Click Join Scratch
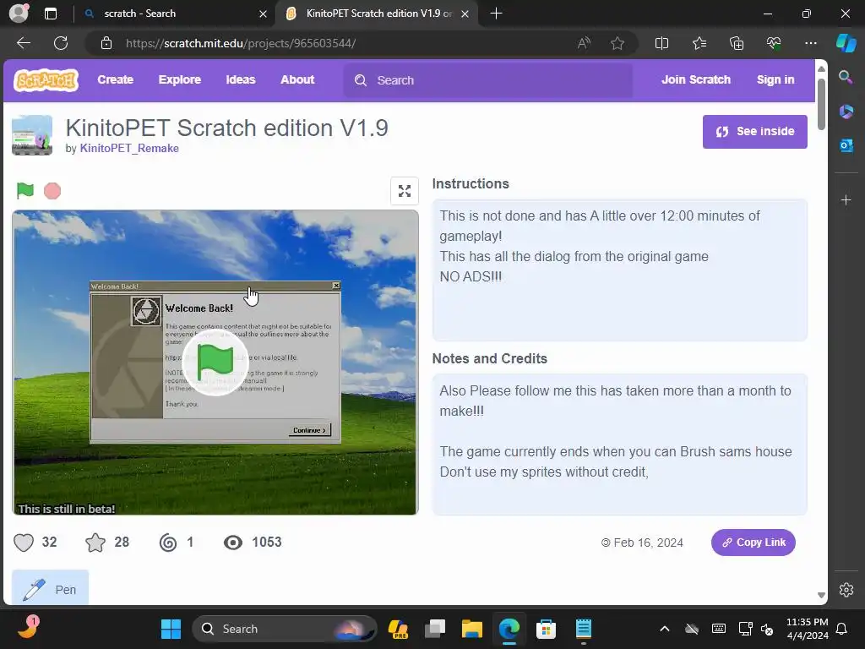The width and height of the screenshot is (865, 649). 696,80
